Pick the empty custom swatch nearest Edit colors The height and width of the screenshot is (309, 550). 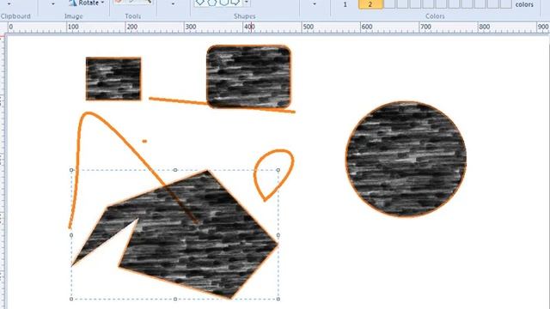pyautogui.click(x=505, y=3)
